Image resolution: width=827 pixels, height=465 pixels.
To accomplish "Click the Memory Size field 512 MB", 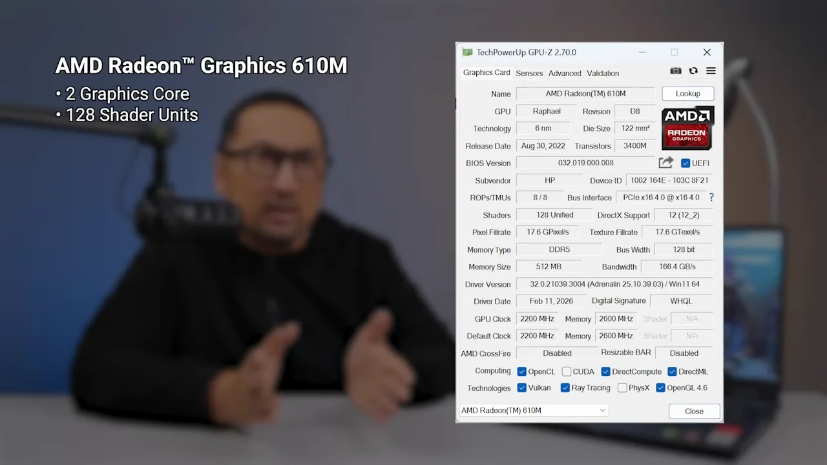I will [549, 267].
